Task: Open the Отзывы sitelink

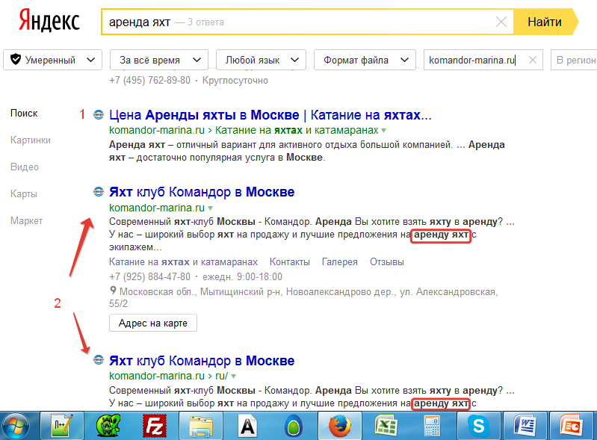Action: pos(387,262)
